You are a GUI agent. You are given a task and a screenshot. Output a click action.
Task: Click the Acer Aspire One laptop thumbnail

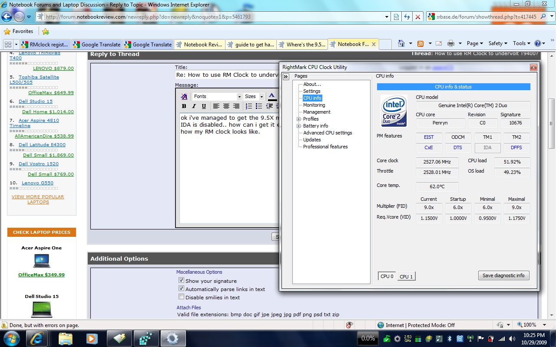pos(42,261)
